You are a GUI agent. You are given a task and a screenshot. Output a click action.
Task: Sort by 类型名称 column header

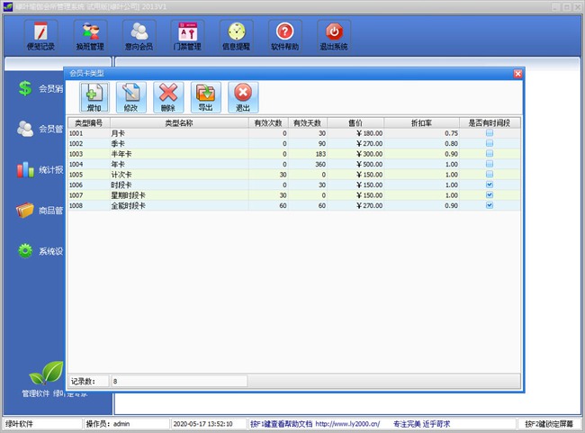pos(179,122)
